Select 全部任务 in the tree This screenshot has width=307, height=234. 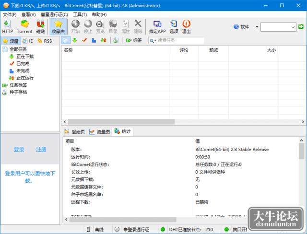point(18,49)
